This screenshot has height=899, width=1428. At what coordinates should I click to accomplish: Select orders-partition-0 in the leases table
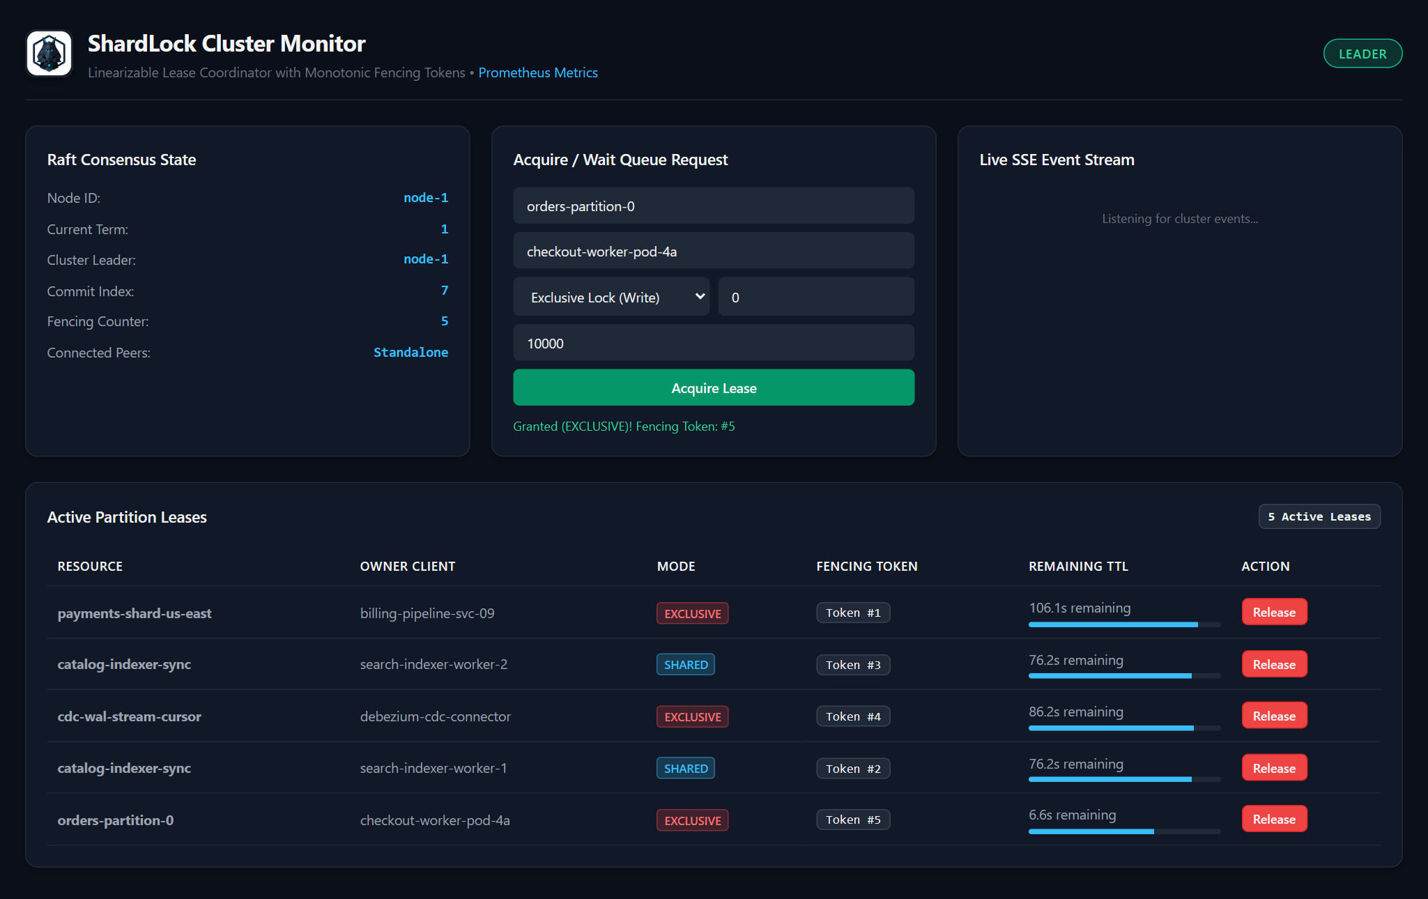[x=116, y=820]
